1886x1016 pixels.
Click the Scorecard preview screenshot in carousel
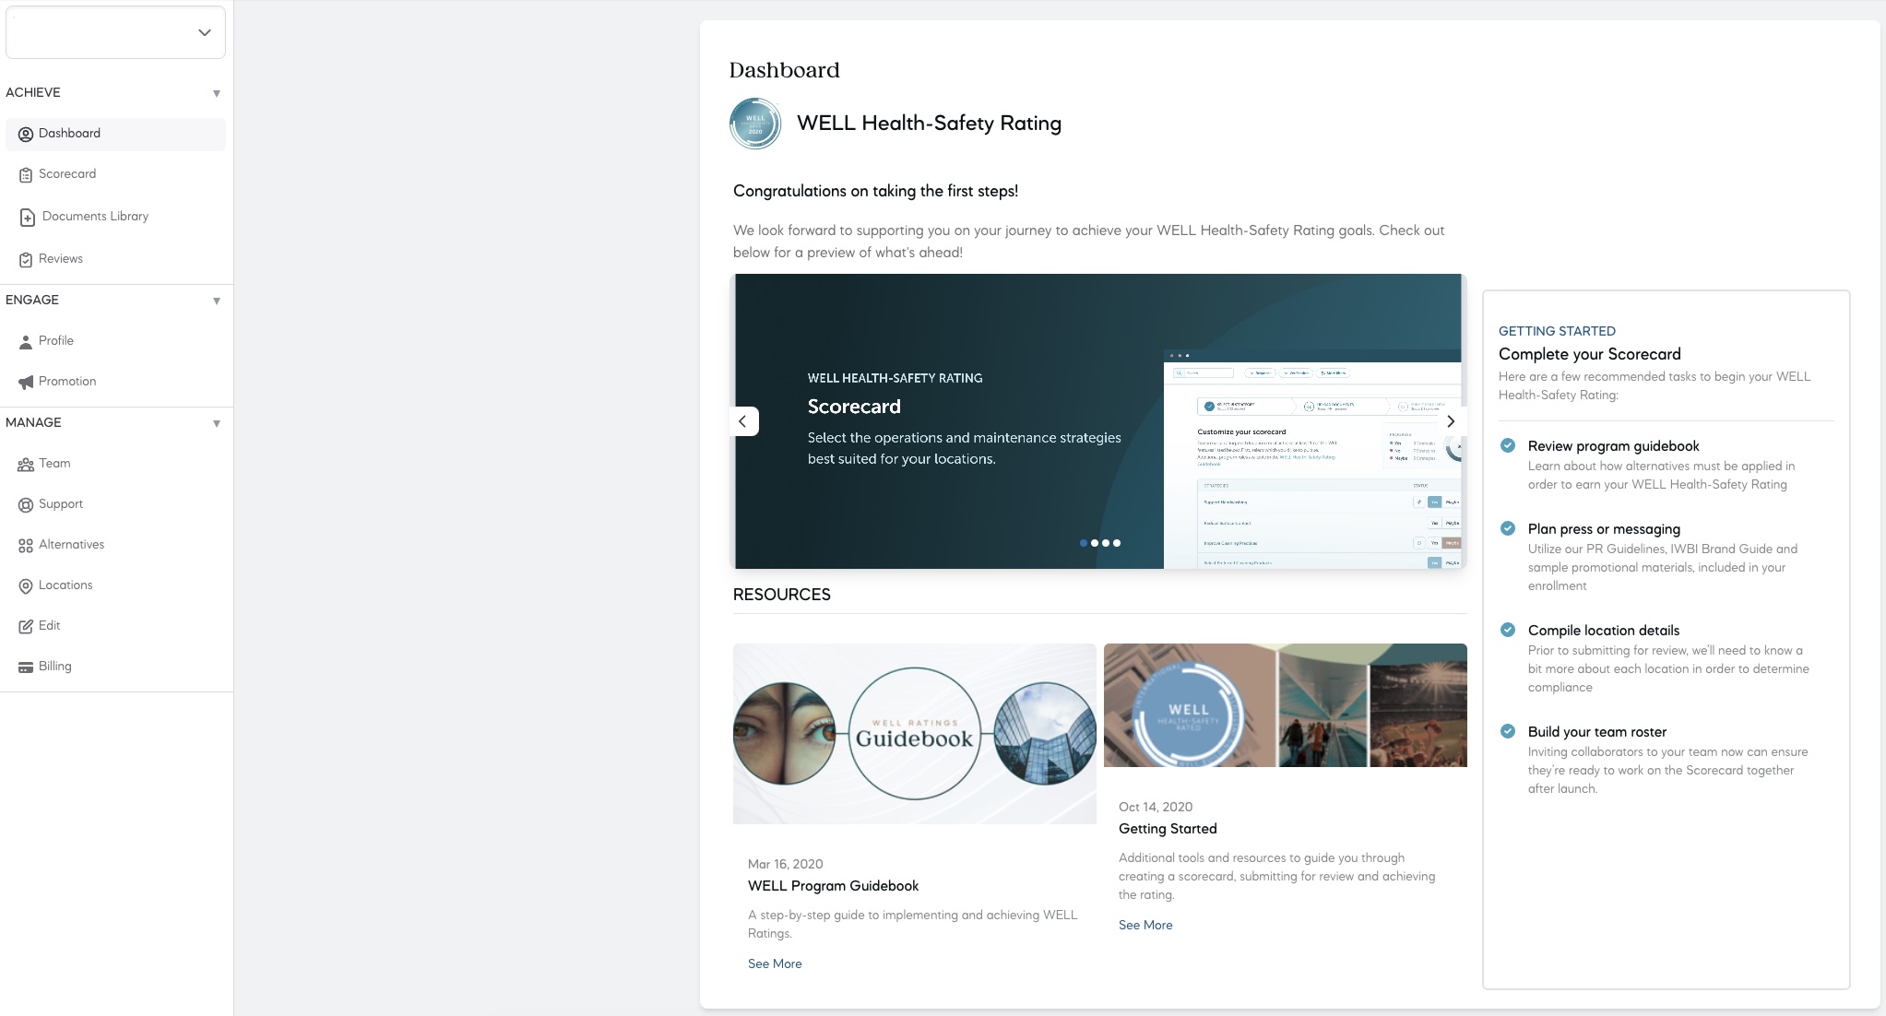pos(1313,459)
